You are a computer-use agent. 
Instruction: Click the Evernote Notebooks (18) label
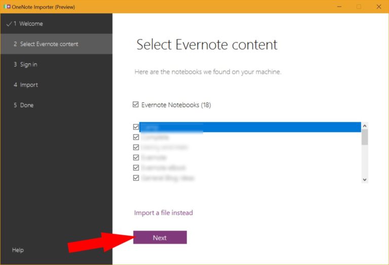pos(176,105)
